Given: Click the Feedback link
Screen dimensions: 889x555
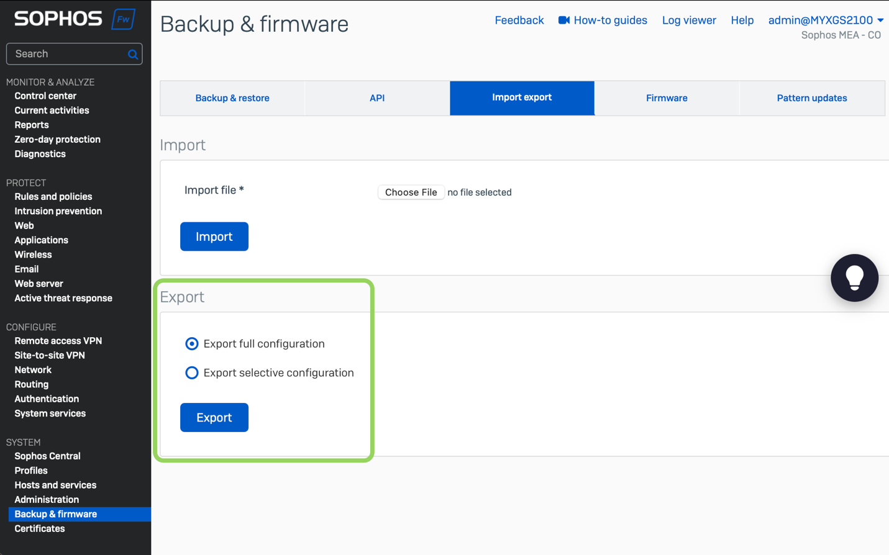Looking at the screenshot, I should tap(519, 20).
